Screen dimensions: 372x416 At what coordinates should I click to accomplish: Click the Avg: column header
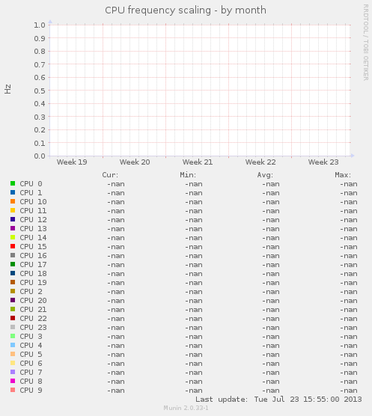point(265,175)
